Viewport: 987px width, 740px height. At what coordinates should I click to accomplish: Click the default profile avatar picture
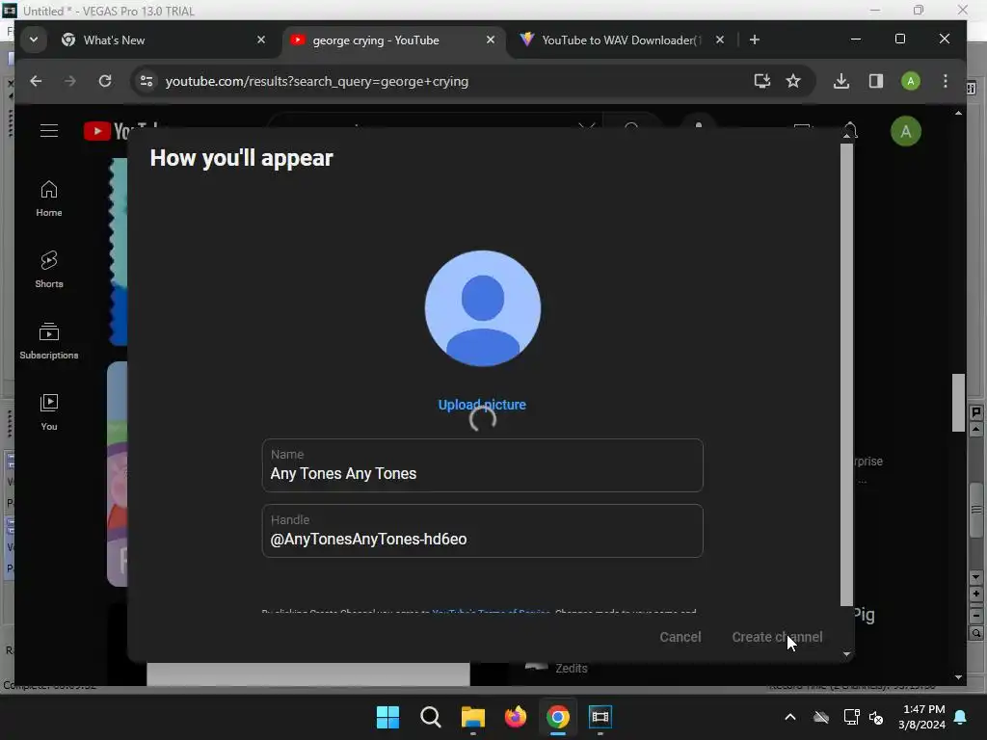[483, 308]
